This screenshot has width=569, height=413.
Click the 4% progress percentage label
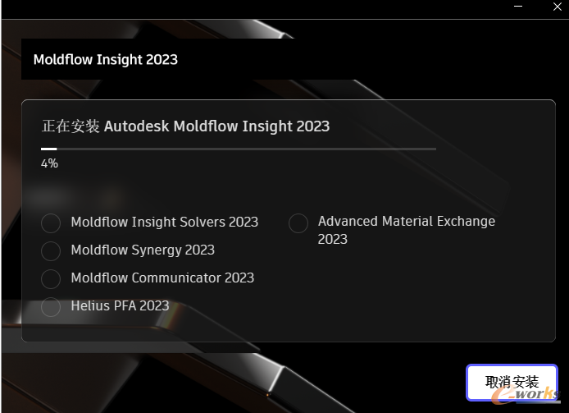coord(49,163)
